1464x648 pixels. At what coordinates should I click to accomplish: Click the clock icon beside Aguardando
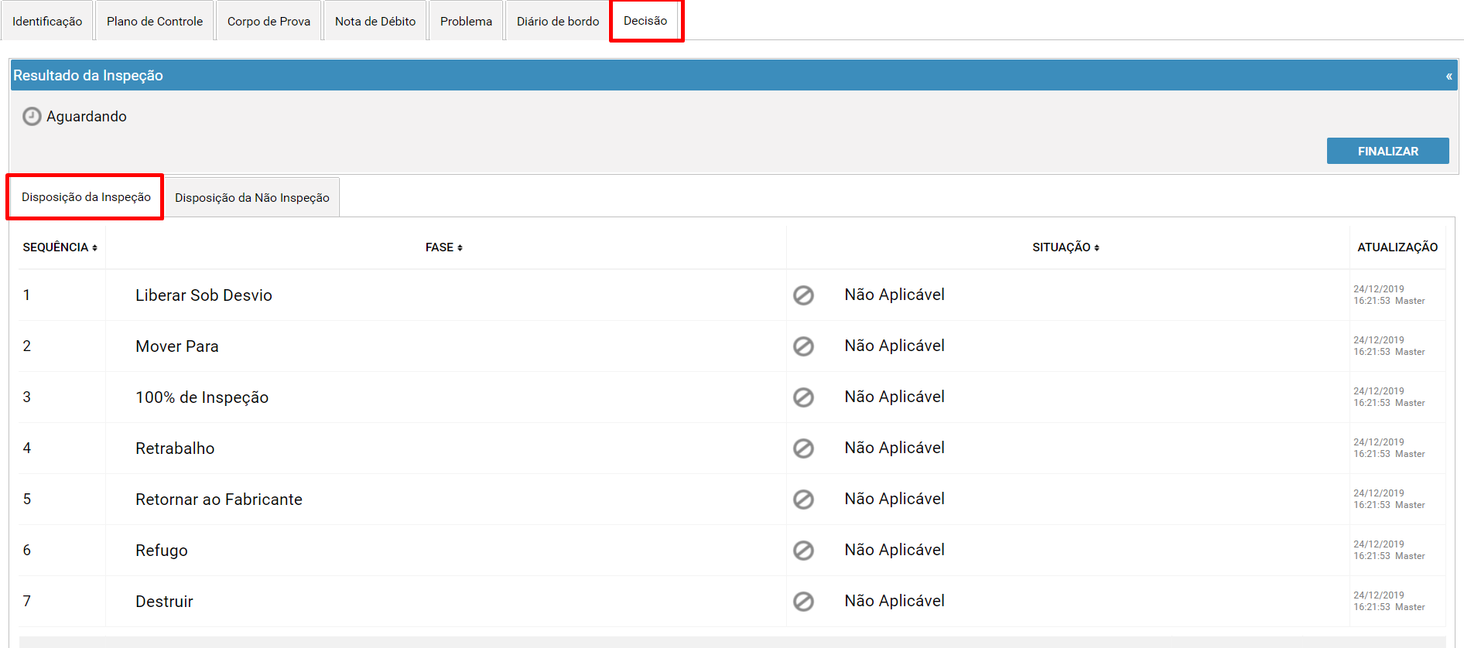pyautogui.click(x=32, y=117)
